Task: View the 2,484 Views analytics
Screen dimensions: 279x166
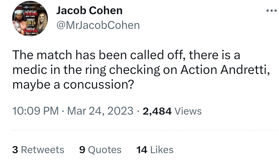Action: [172, 111]
